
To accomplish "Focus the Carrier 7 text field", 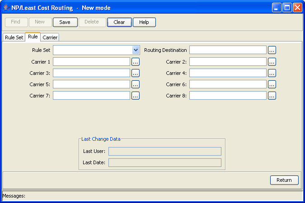I will coord(91,96).
